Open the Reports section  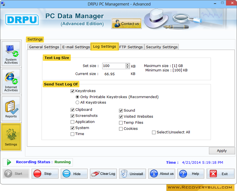click(x=11, y=109)
